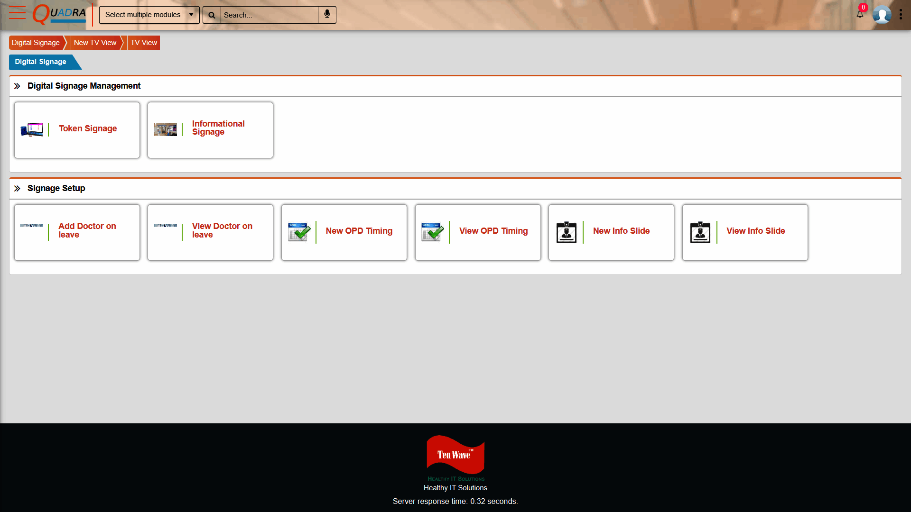Click the microphone voice search icon
Screen dimensions: 911x512
point(327,15)
